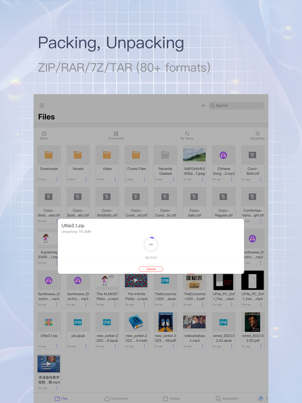Toggle Ascending sort order
Image resolution: width=302 pixels, height=403 pixels.
[257, 135]
